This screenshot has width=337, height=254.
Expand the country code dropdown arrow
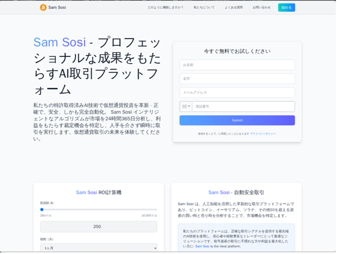click(189, 106)
